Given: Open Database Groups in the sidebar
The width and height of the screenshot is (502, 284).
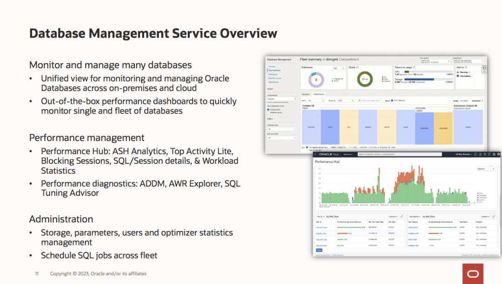Looking at the screenshot, I should (275, 78).
